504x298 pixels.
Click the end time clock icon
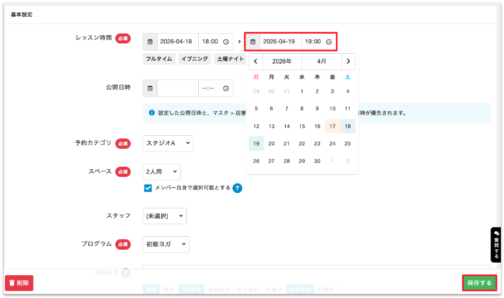pos(329,42)
